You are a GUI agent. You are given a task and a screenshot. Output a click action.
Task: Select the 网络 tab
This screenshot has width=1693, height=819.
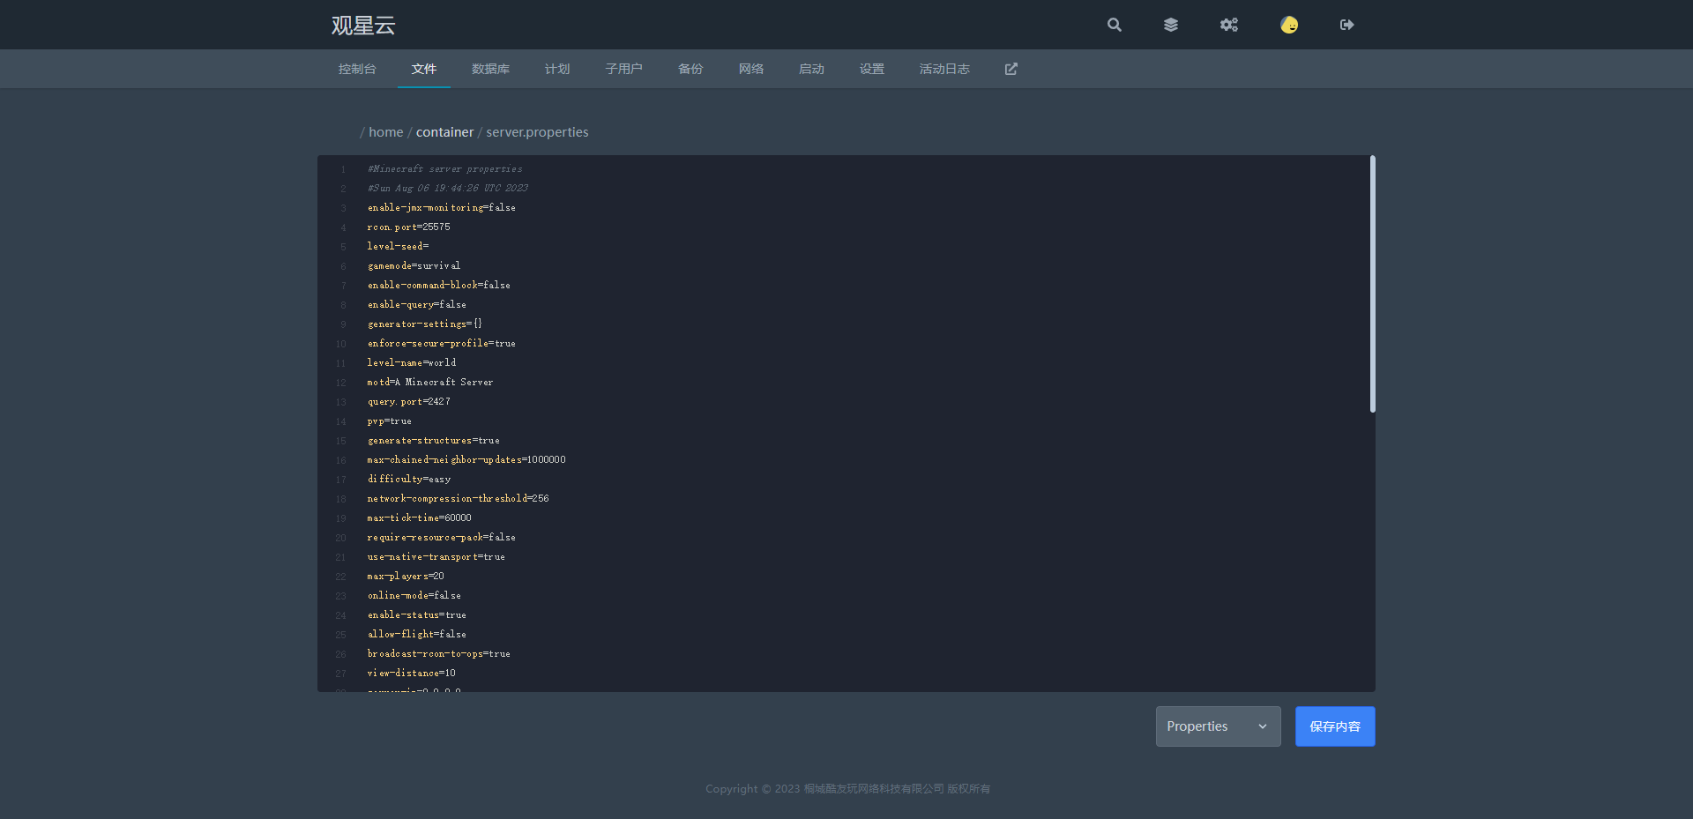pos(751,69)
